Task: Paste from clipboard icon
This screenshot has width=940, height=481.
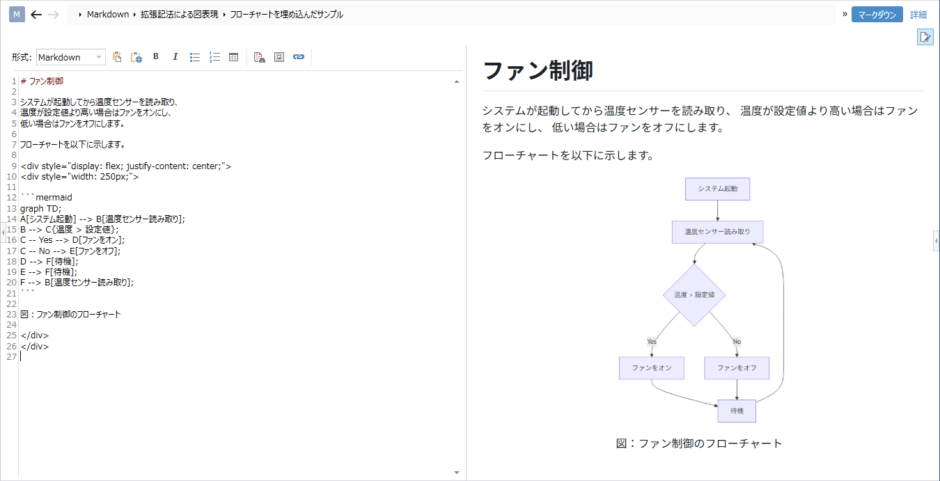Action: point(117,57)
